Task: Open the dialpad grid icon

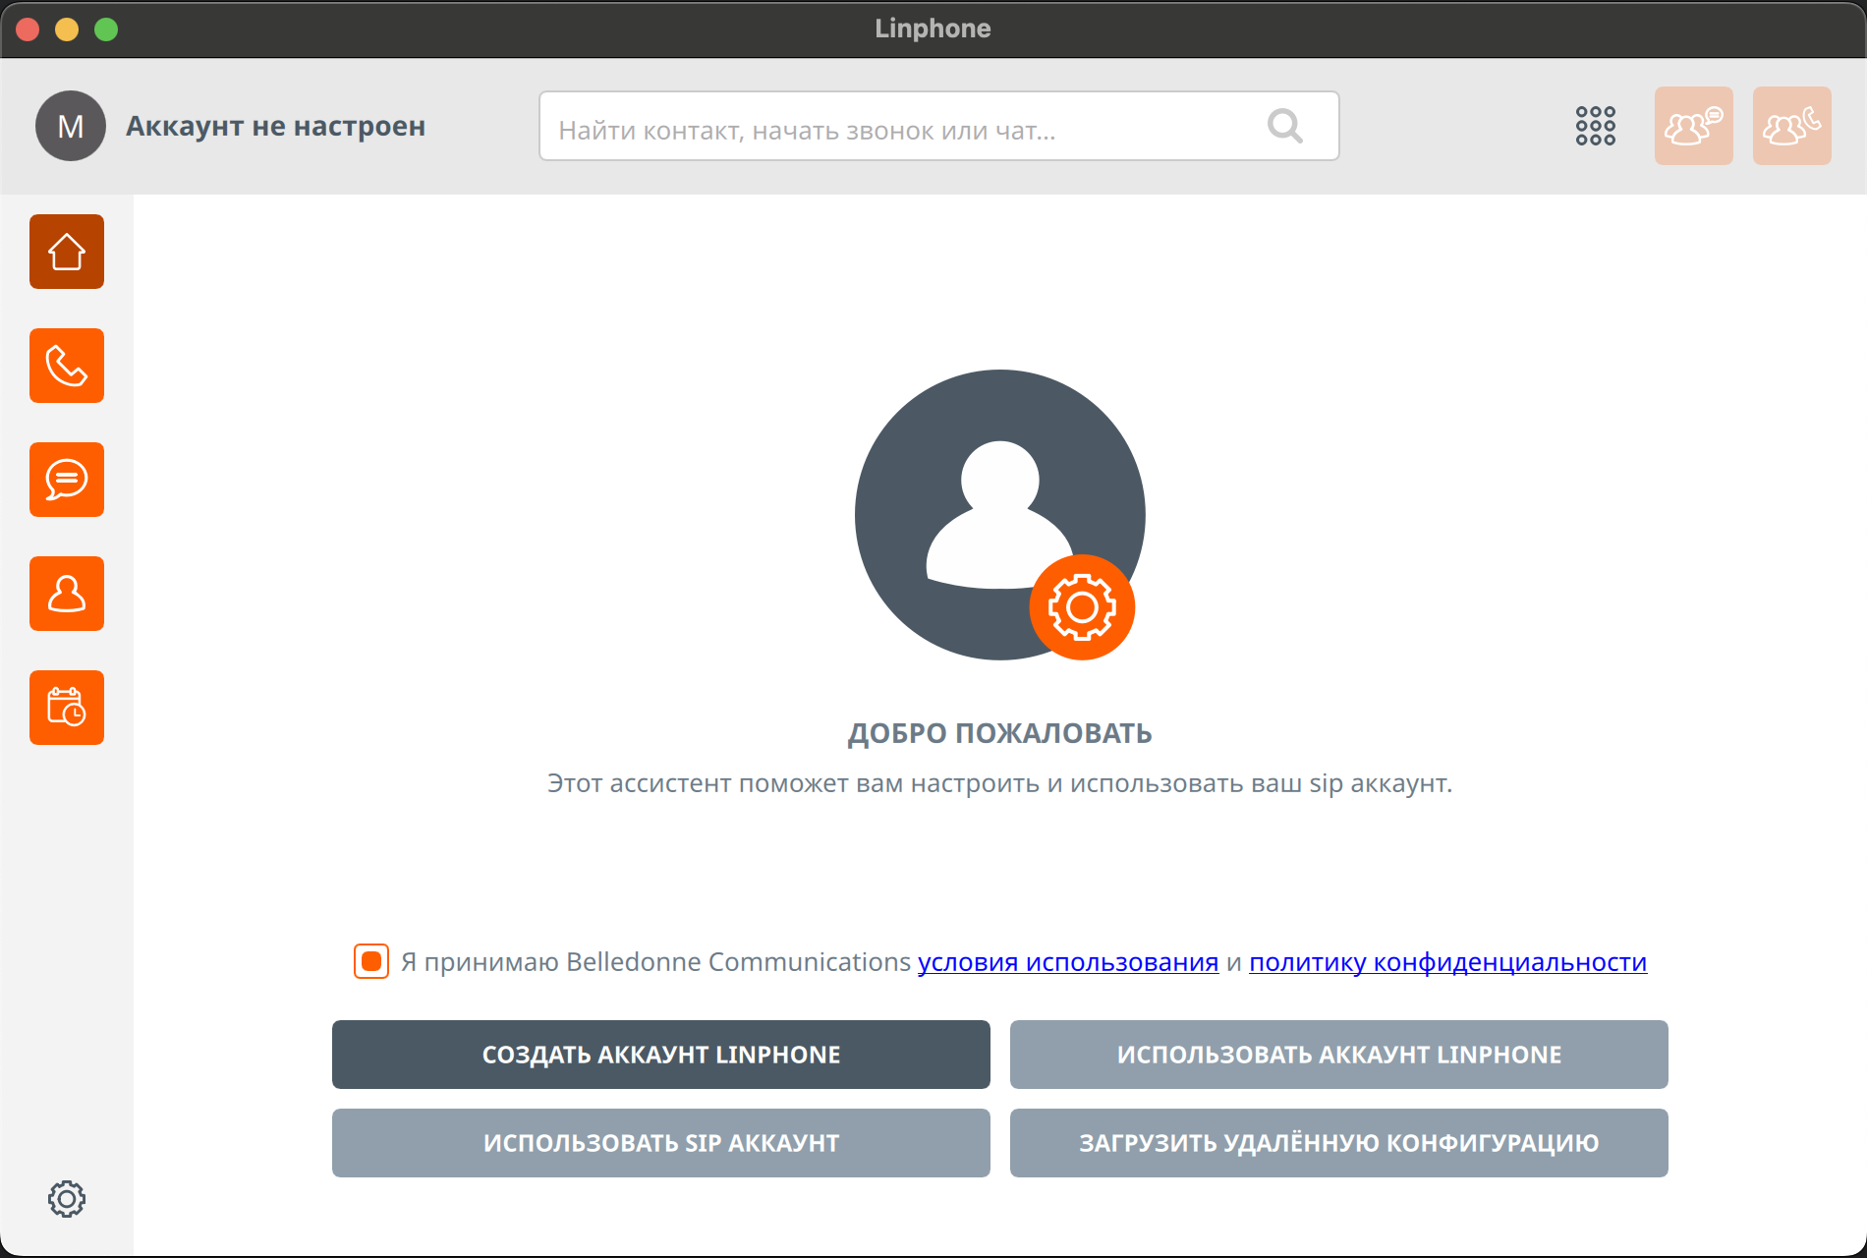Action: click(1595, 126)
